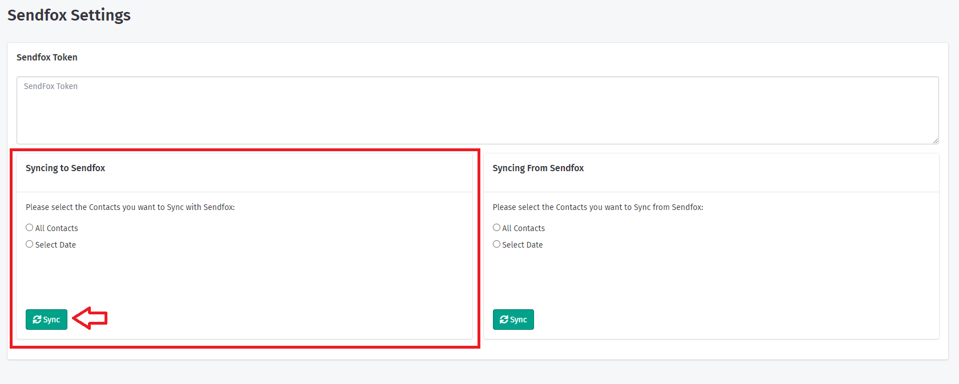
Task: Select All Contacts radio under Syncing From Sendfox
Action: 496,228
